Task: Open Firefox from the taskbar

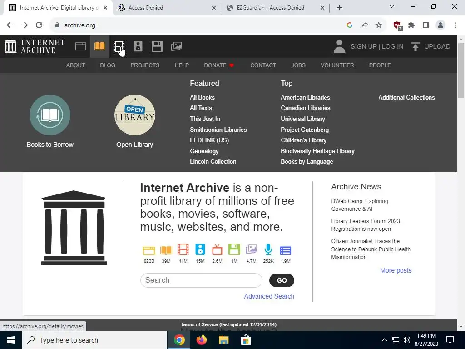Action: 202,340
